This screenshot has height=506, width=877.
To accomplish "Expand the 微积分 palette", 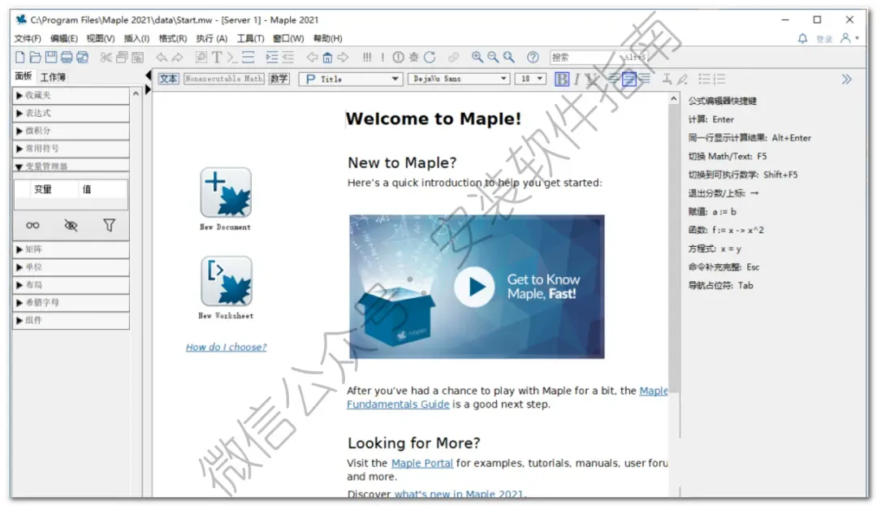I will tap(71, 131).
